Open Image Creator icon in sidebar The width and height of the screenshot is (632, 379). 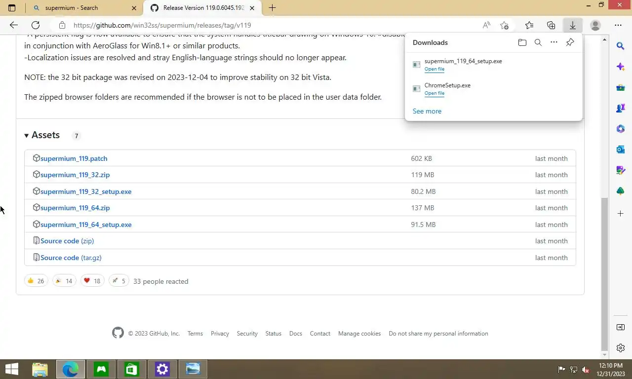pos(621,170)
